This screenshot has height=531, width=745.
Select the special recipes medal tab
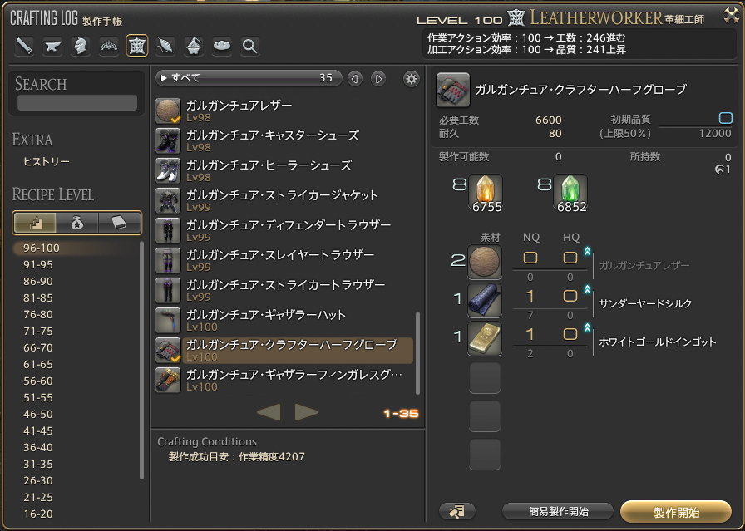pos(77,223)
